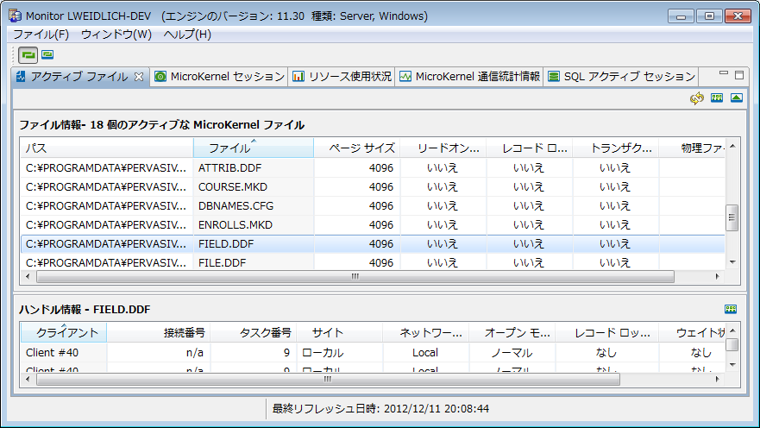Click the refresh icon in file panel
Viewport: 760px width, 428px height.
coord(697,98)
